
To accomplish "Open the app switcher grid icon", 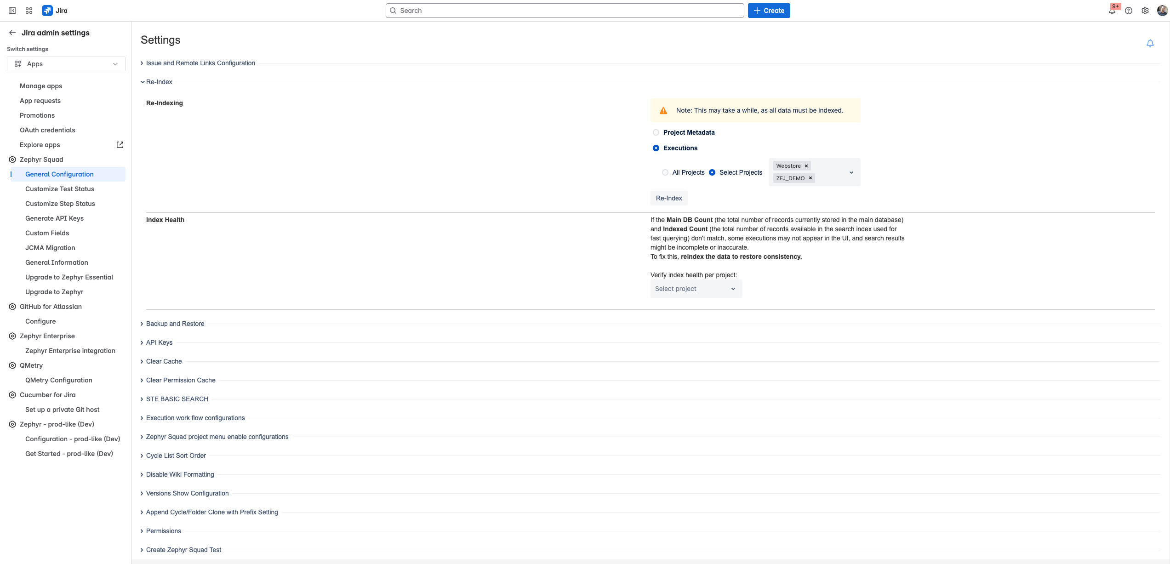I will tap(29, 11).
